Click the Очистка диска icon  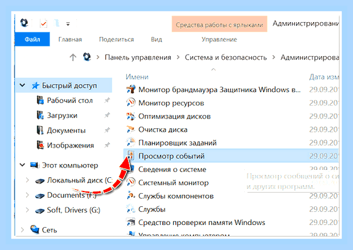point(130,130)
